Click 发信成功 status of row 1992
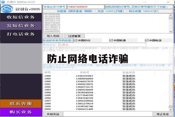The width and height of the screenshot is (175, 117). coord(129,87)
